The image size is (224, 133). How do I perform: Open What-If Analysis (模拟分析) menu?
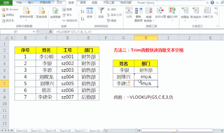(x=172, y=14)
